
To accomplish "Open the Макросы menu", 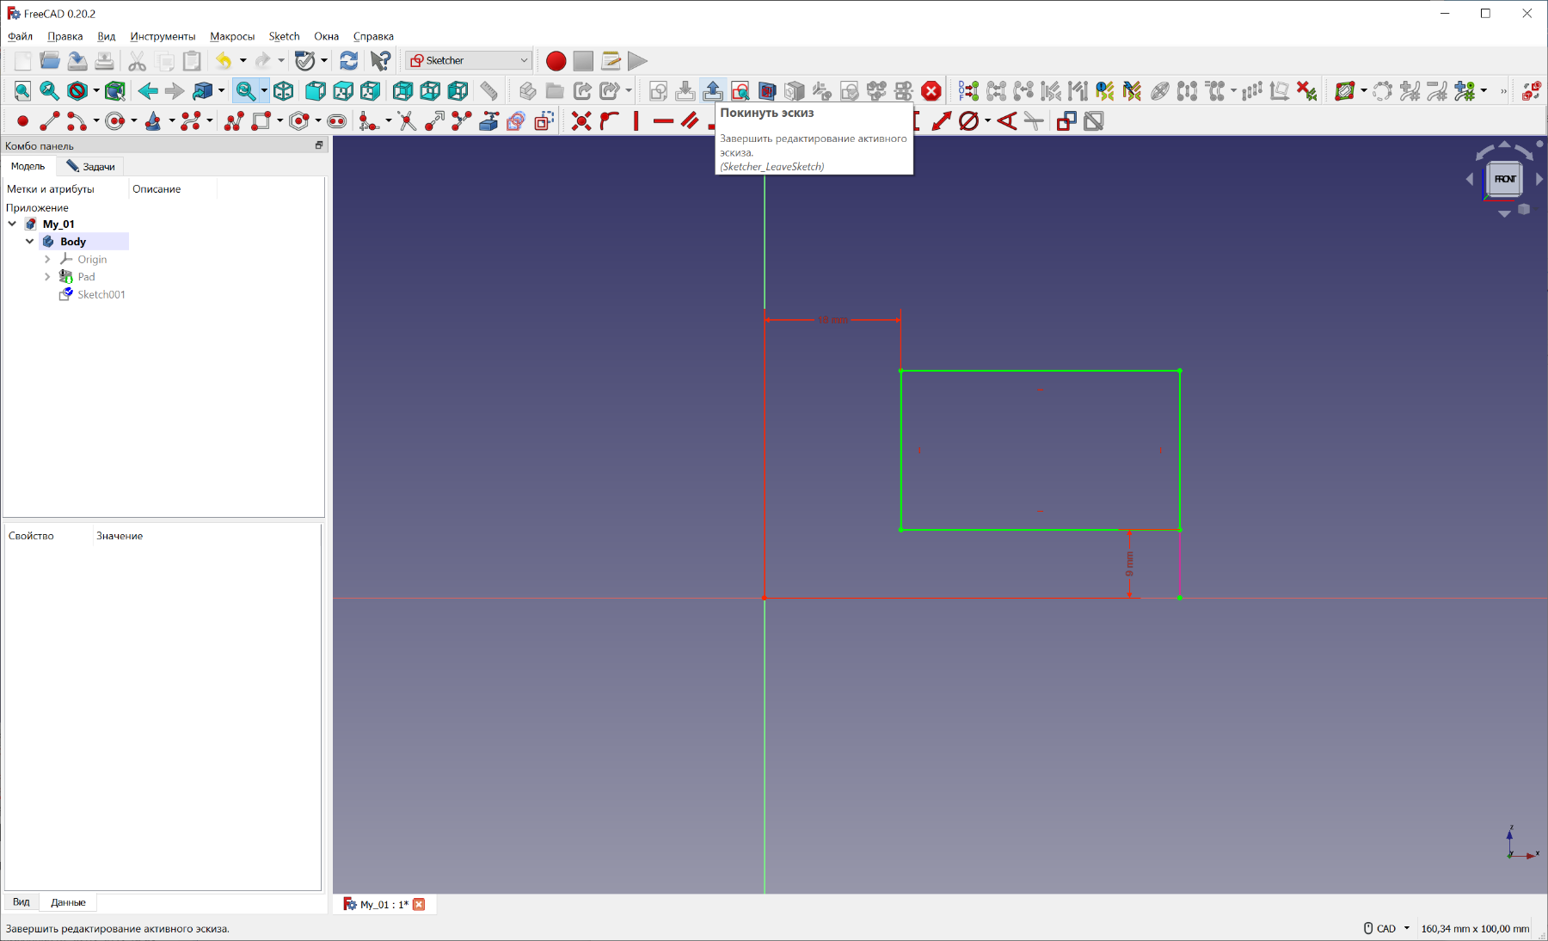I will pyautogui.click(x=232, y=36).
